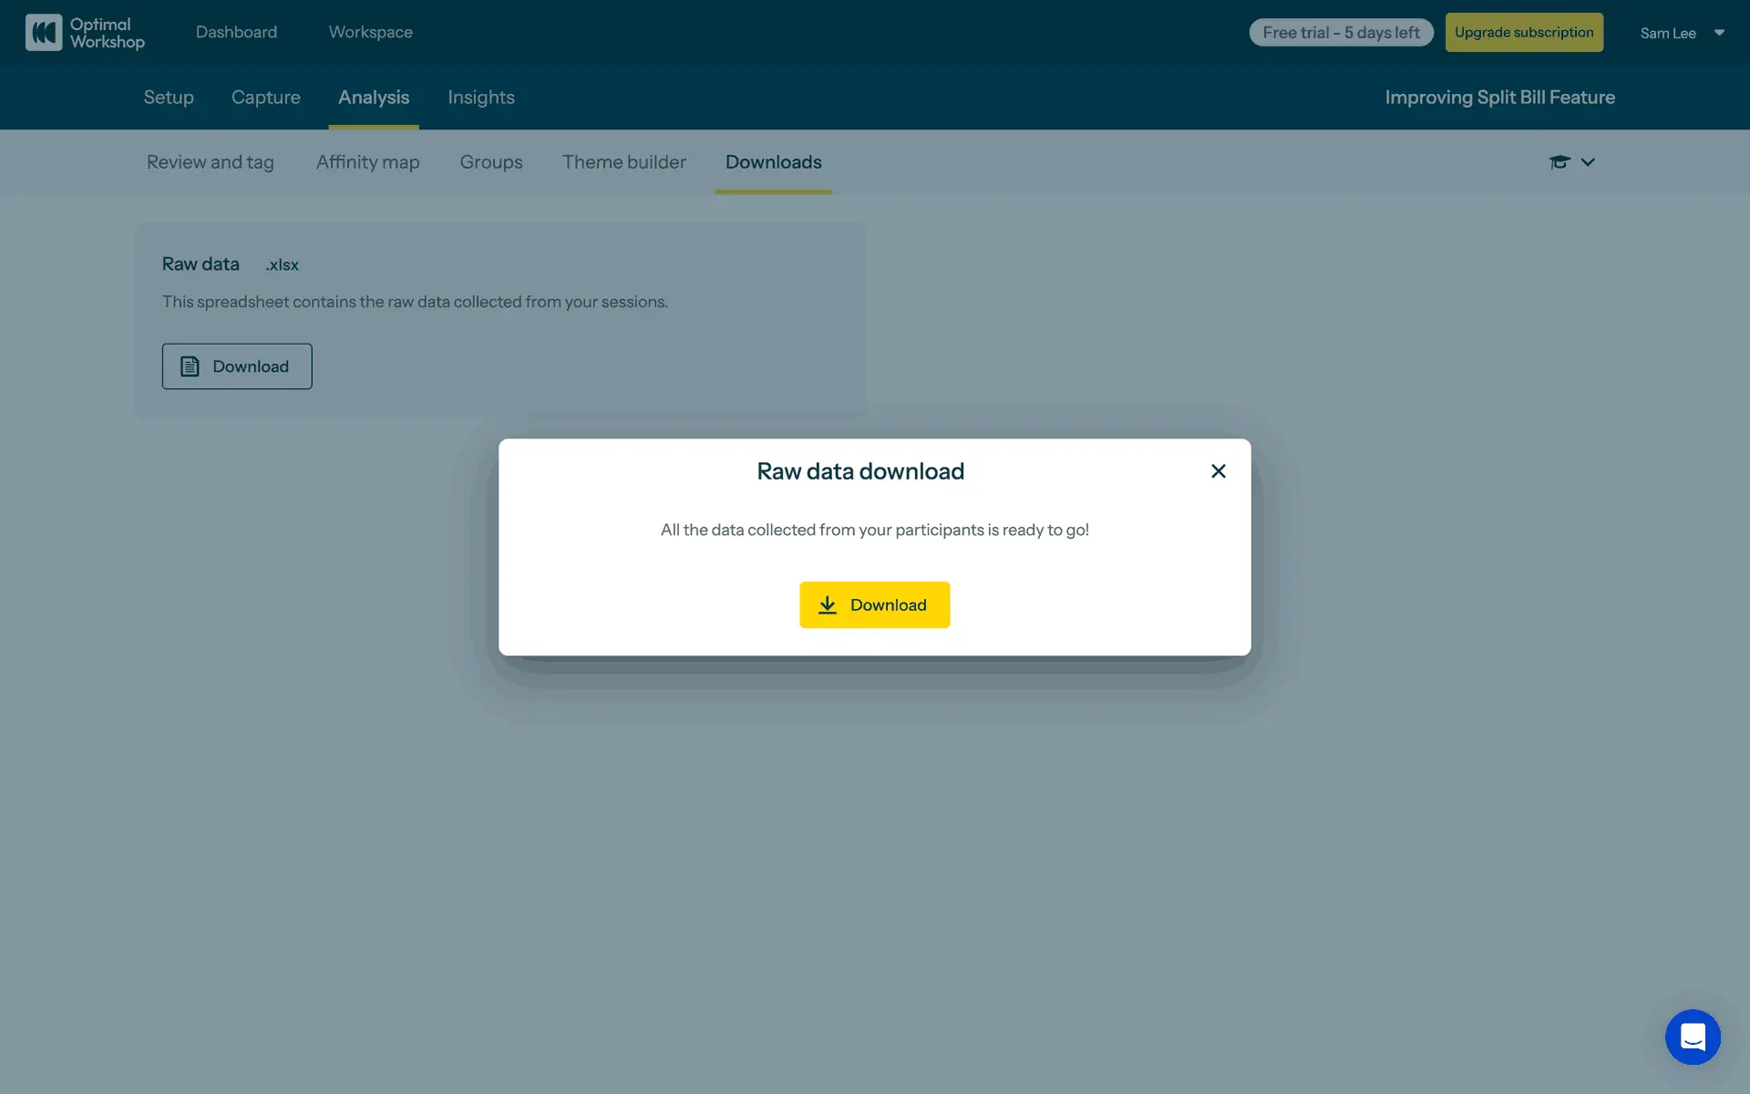This screenshot has width=1750, height=1094.
Task: Click the Upgrade subscription button
Action: (1523, 33)
